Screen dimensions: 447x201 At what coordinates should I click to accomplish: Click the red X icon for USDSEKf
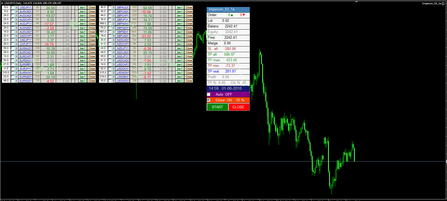(x=114, y=77)
